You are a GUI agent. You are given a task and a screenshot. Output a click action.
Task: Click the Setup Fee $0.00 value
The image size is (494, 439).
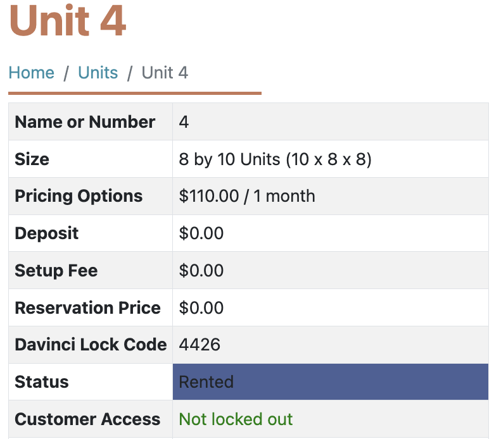coord(201,270)
